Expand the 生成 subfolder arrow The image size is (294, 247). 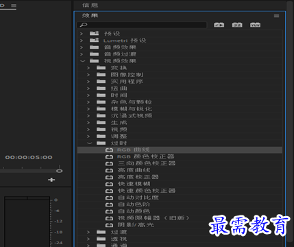click(x=88, y=123)
